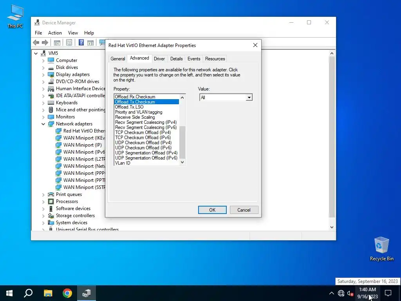Select Offload.Rx.Checksum property
The width and height of the screenshot is (401, 301).
[x=146, y=97]
